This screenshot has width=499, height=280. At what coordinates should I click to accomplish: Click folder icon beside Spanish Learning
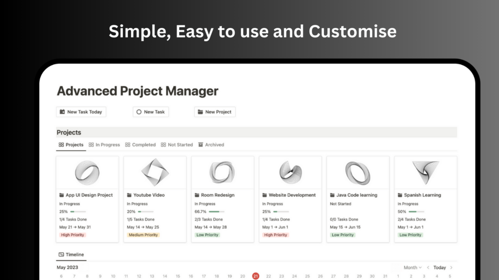400,195
